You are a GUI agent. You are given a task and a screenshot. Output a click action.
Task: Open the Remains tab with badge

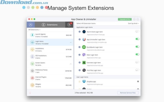tap(69, 25)
